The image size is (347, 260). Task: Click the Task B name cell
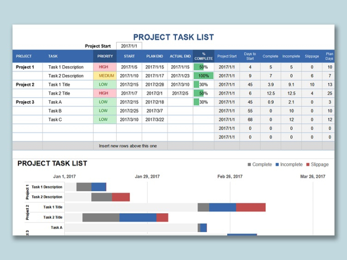pos(67,111)
